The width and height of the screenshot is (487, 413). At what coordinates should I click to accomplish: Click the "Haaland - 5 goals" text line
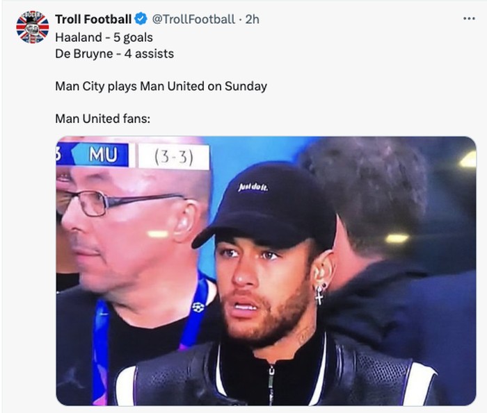[x=104, y=37]
